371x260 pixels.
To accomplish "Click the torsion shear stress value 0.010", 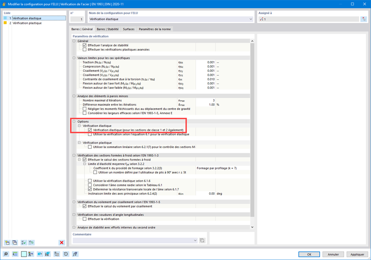I will 206,79.
